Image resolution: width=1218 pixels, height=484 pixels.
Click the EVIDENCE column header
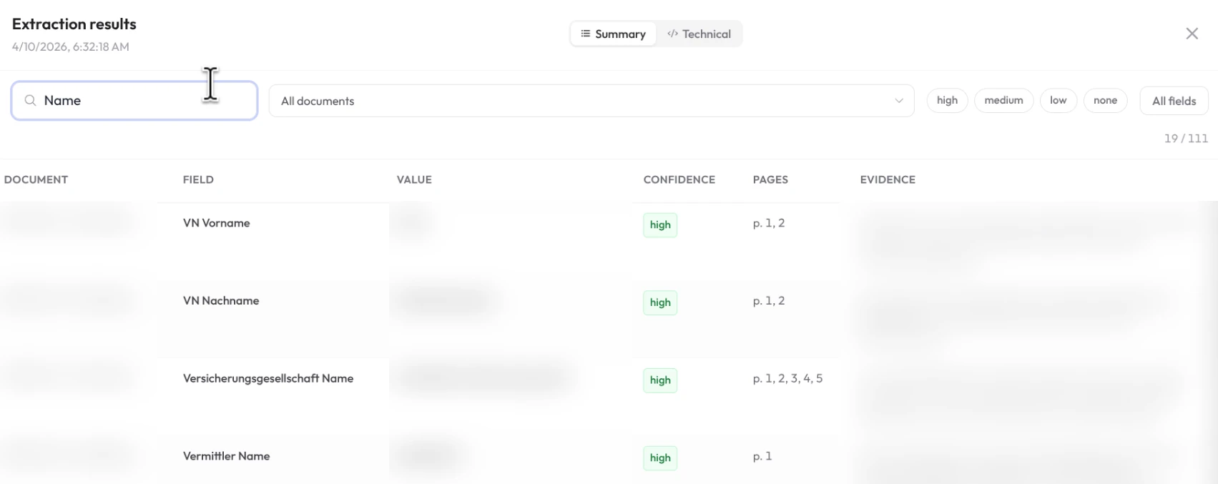[x=888, y=179]
